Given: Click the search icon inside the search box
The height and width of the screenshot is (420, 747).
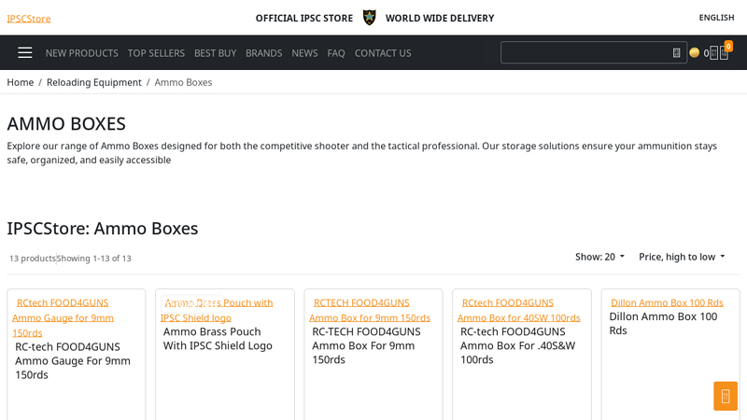Looking at the screenshot, I should [x=676, y=53].
